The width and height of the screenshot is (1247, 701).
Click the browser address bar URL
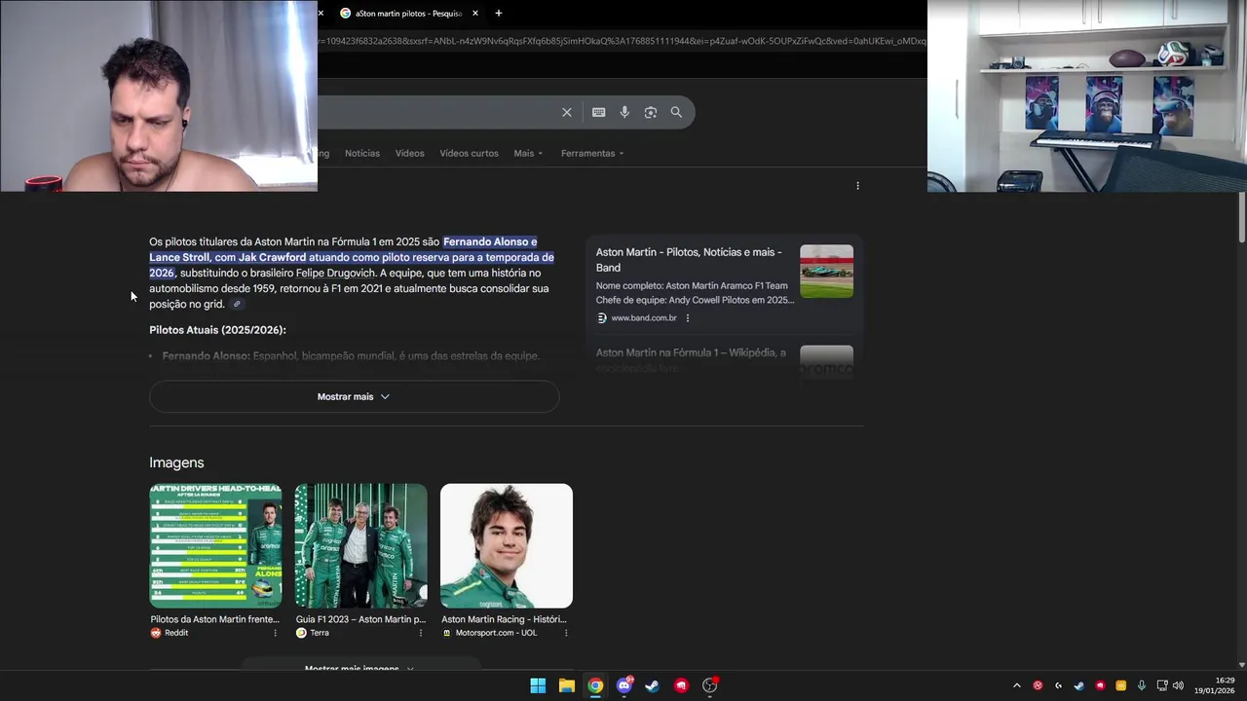tap(622, 41)
